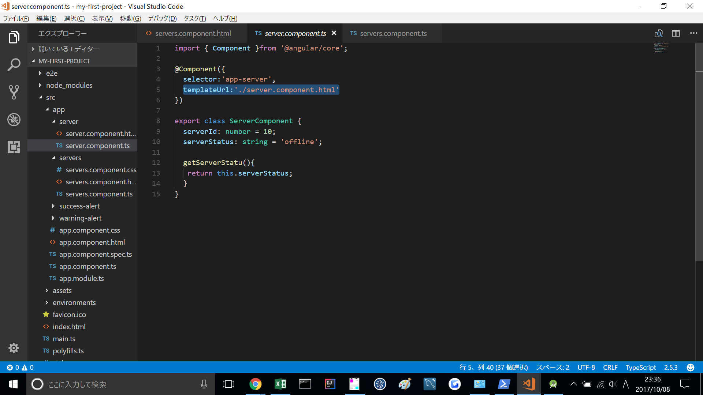Open the Search view in activity bar
The width and height of the screenshot is (703, 395).
click(14, 65)
